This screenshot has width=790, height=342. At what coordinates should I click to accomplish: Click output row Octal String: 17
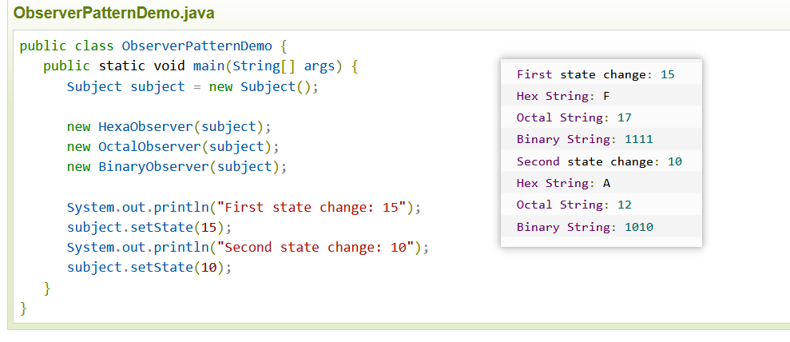click(x=601, y=117)
